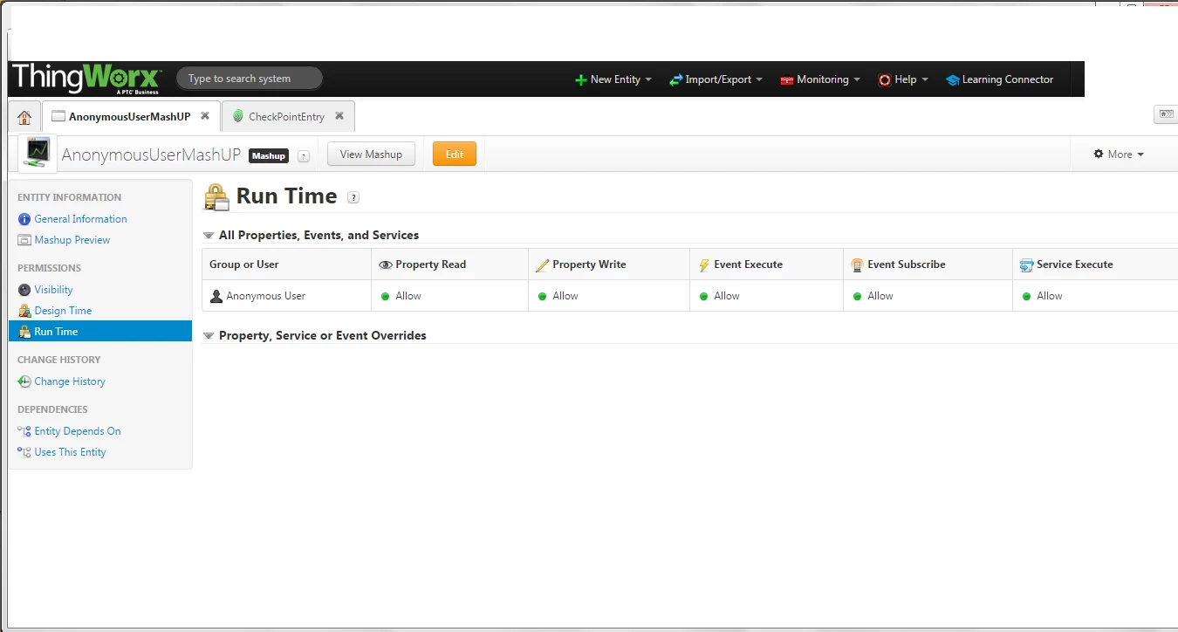Focus the Type to search system field
The image size is (1178, 632).
[x=250, y=79]
